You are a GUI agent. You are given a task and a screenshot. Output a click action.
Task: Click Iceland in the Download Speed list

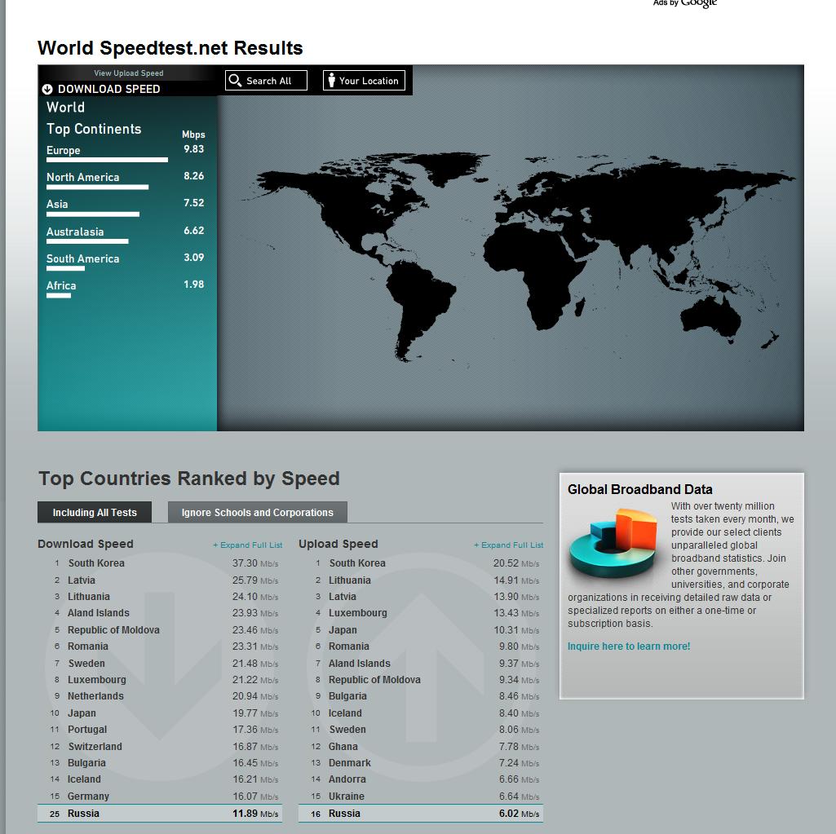click(x=84, y=779)
